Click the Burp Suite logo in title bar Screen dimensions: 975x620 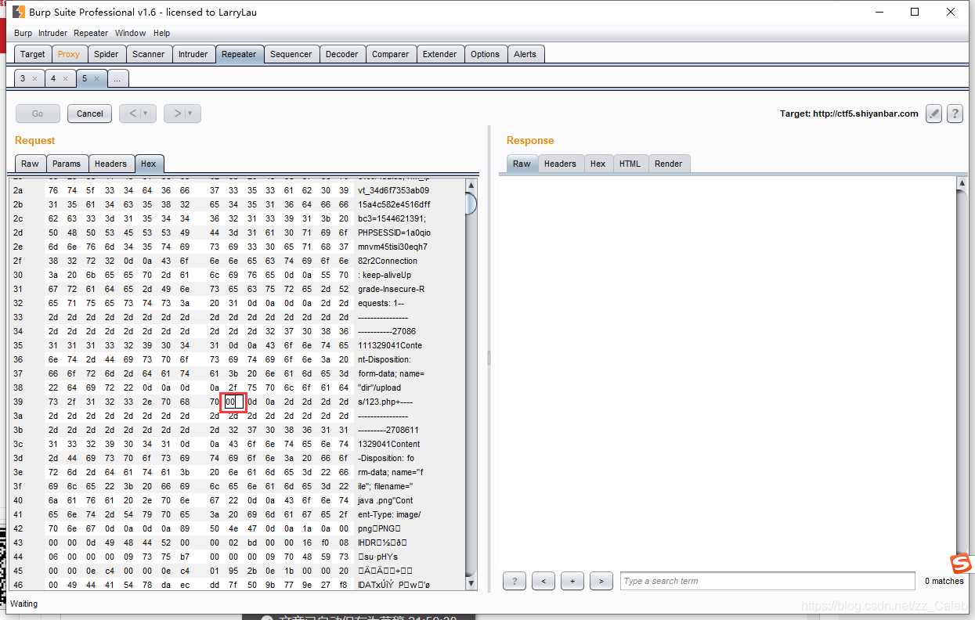pyautogui.click(x=19, y=12)
